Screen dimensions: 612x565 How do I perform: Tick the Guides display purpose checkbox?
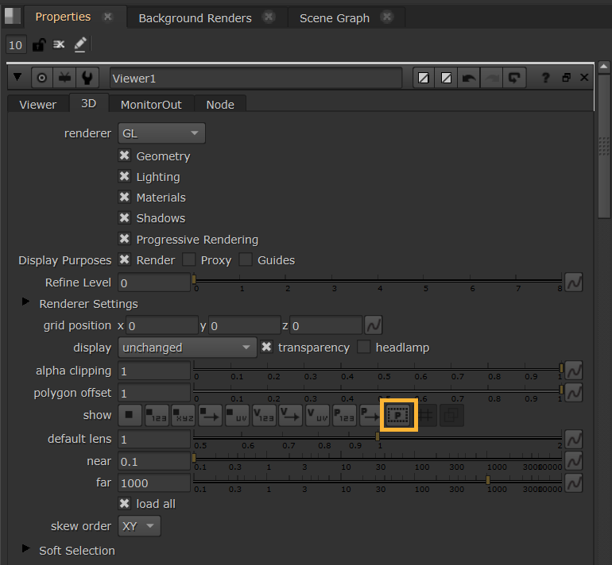(246, 260)
